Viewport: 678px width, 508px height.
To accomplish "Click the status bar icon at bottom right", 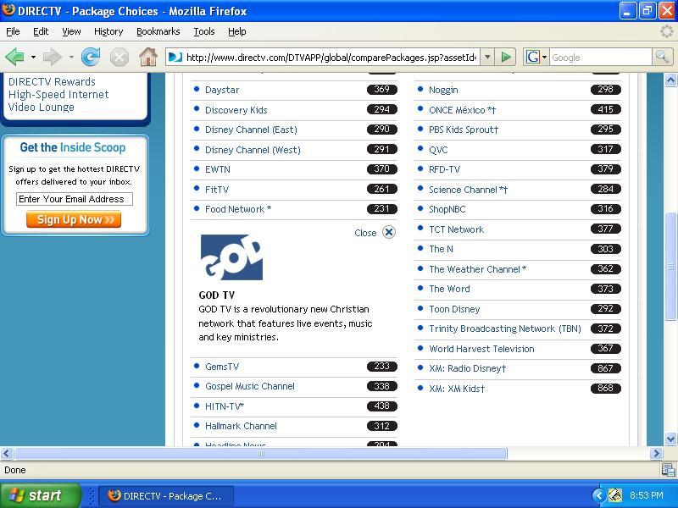I will click(668, 470).
